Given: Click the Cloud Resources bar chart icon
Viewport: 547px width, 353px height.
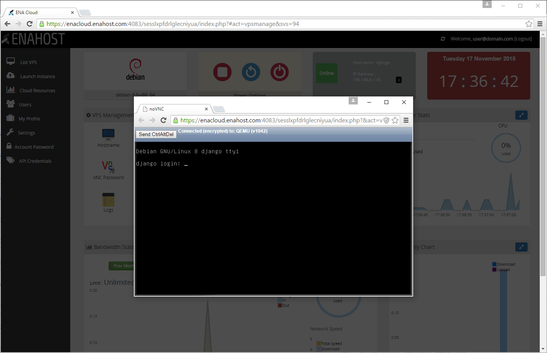Looking at the screenshot, I should click(11, 90).
